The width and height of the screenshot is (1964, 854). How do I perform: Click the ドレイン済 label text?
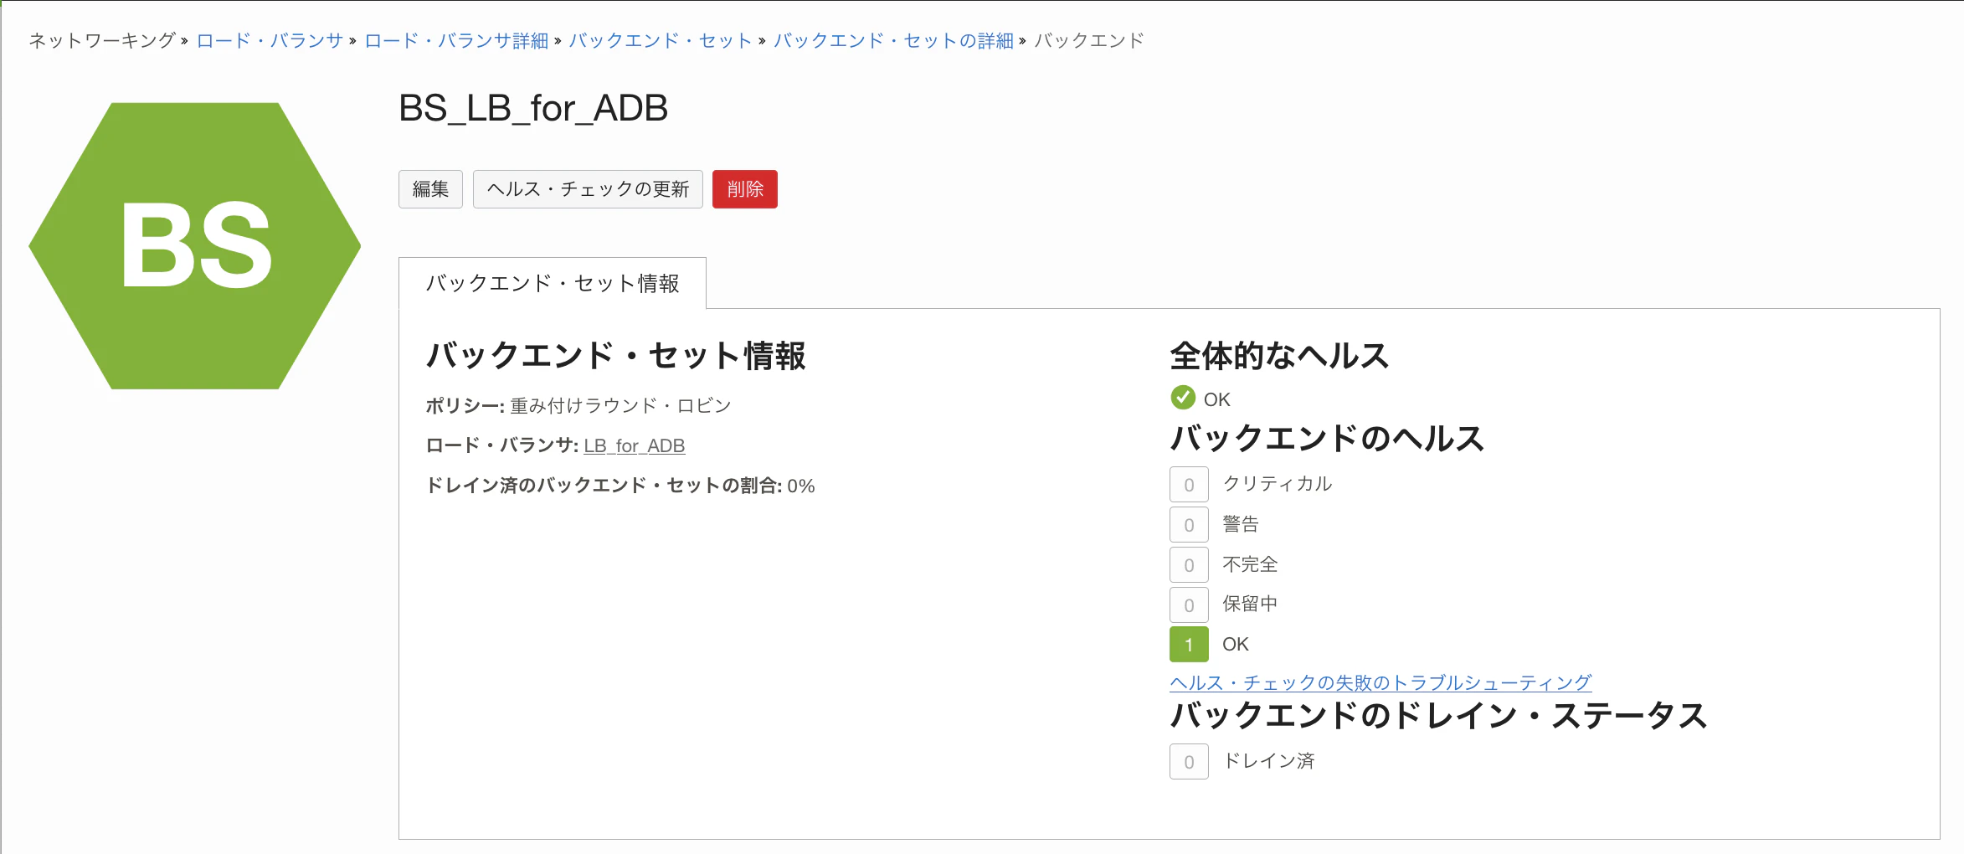point(1269,761)
